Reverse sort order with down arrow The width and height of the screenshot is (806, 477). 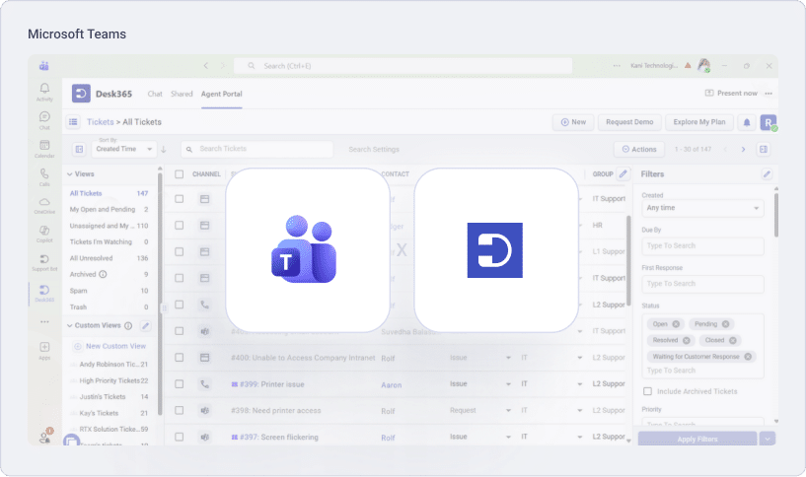click(x=164, y=150)
